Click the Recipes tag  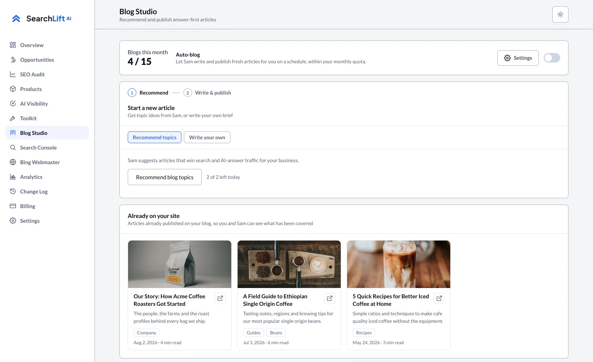point(364,333)
